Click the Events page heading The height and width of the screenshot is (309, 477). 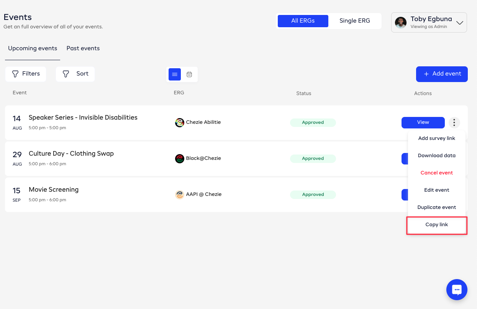click(x=18, y=17)
